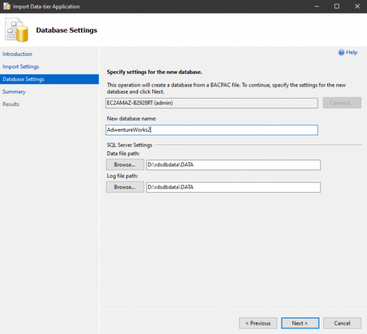Viewport: 367px width, 334px height.
Task: Go back with the Previous button
Action: click(x=258, y=323)
